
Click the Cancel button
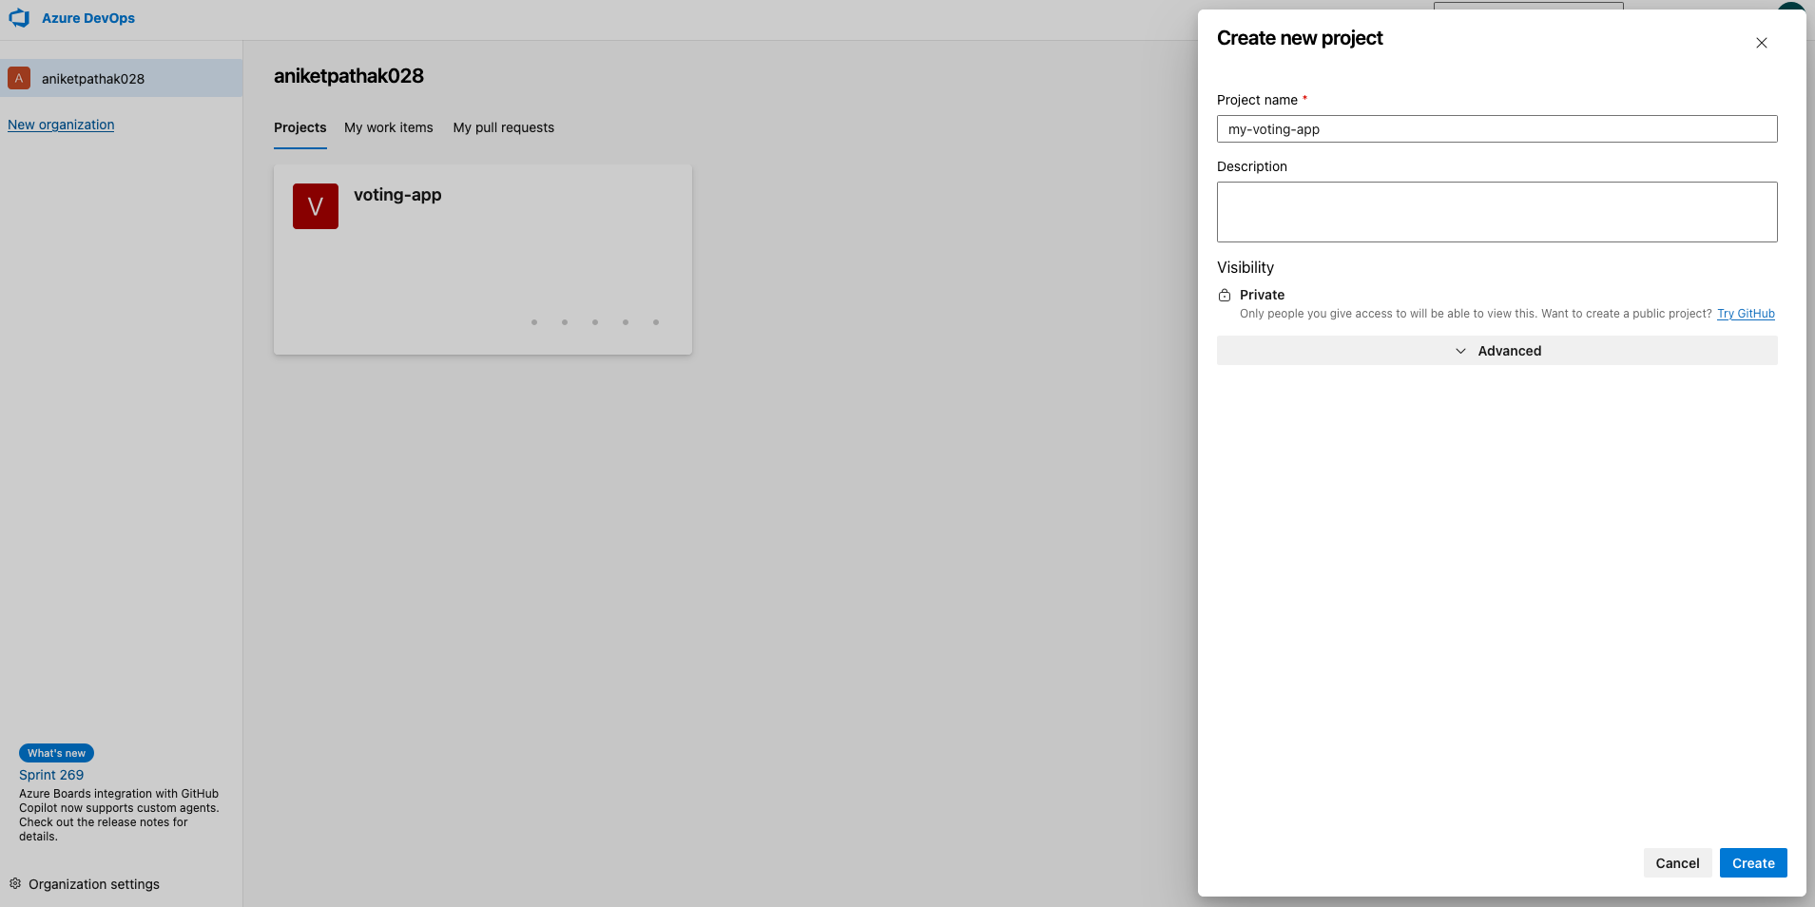[x=1677, y=863]
